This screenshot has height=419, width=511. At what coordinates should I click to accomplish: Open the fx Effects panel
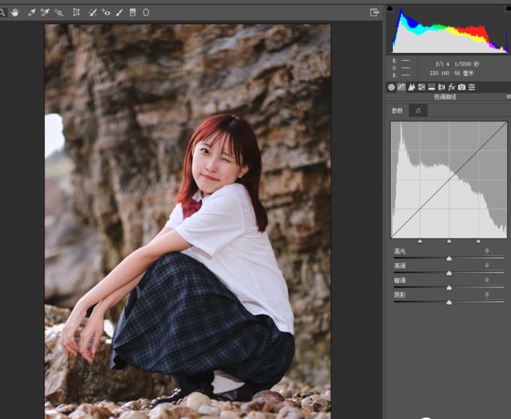pos(452,87)
